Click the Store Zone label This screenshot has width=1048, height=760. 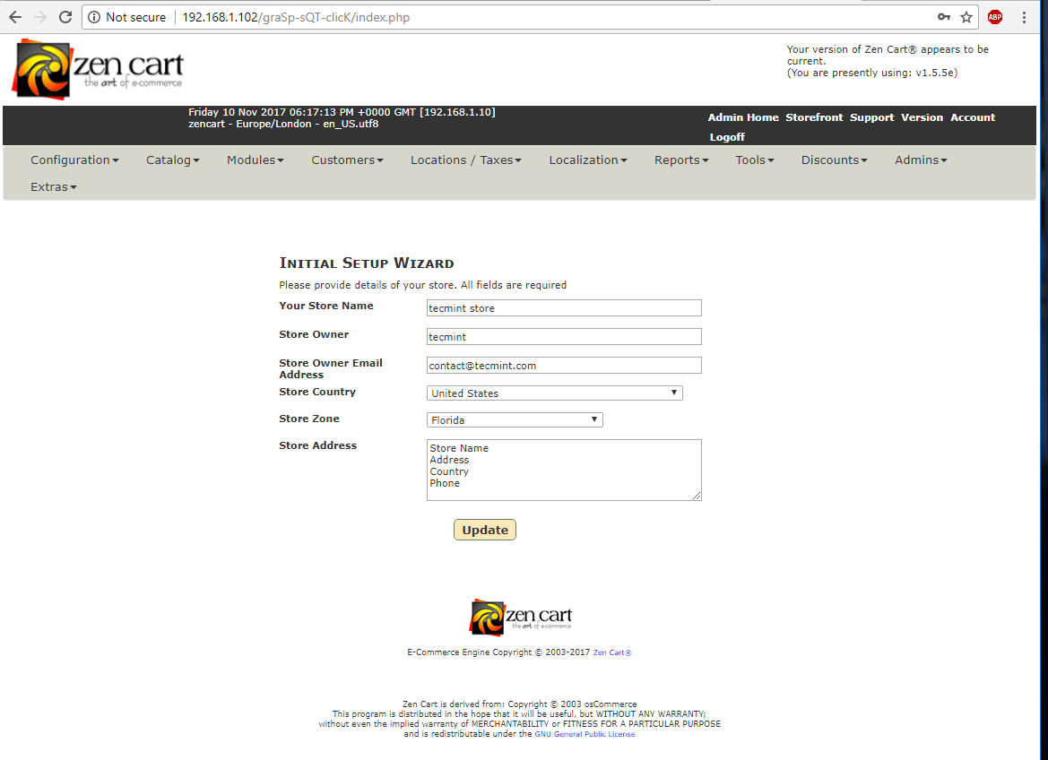coord(308,419)
